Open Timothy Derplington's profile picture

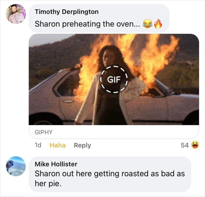click(16, 14)
